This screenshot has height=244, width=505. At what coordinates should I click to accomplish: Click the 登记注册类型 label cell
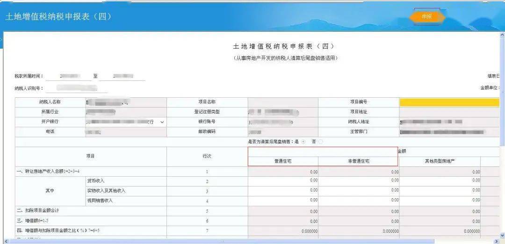[x=207, y=112]
